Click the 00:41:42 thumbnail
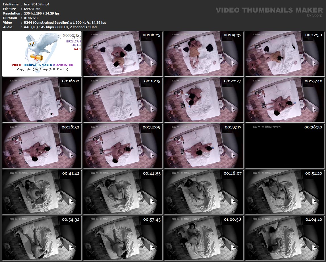This screenshot has width=326, height=262. pyautogui.click(x=42, y=192)
